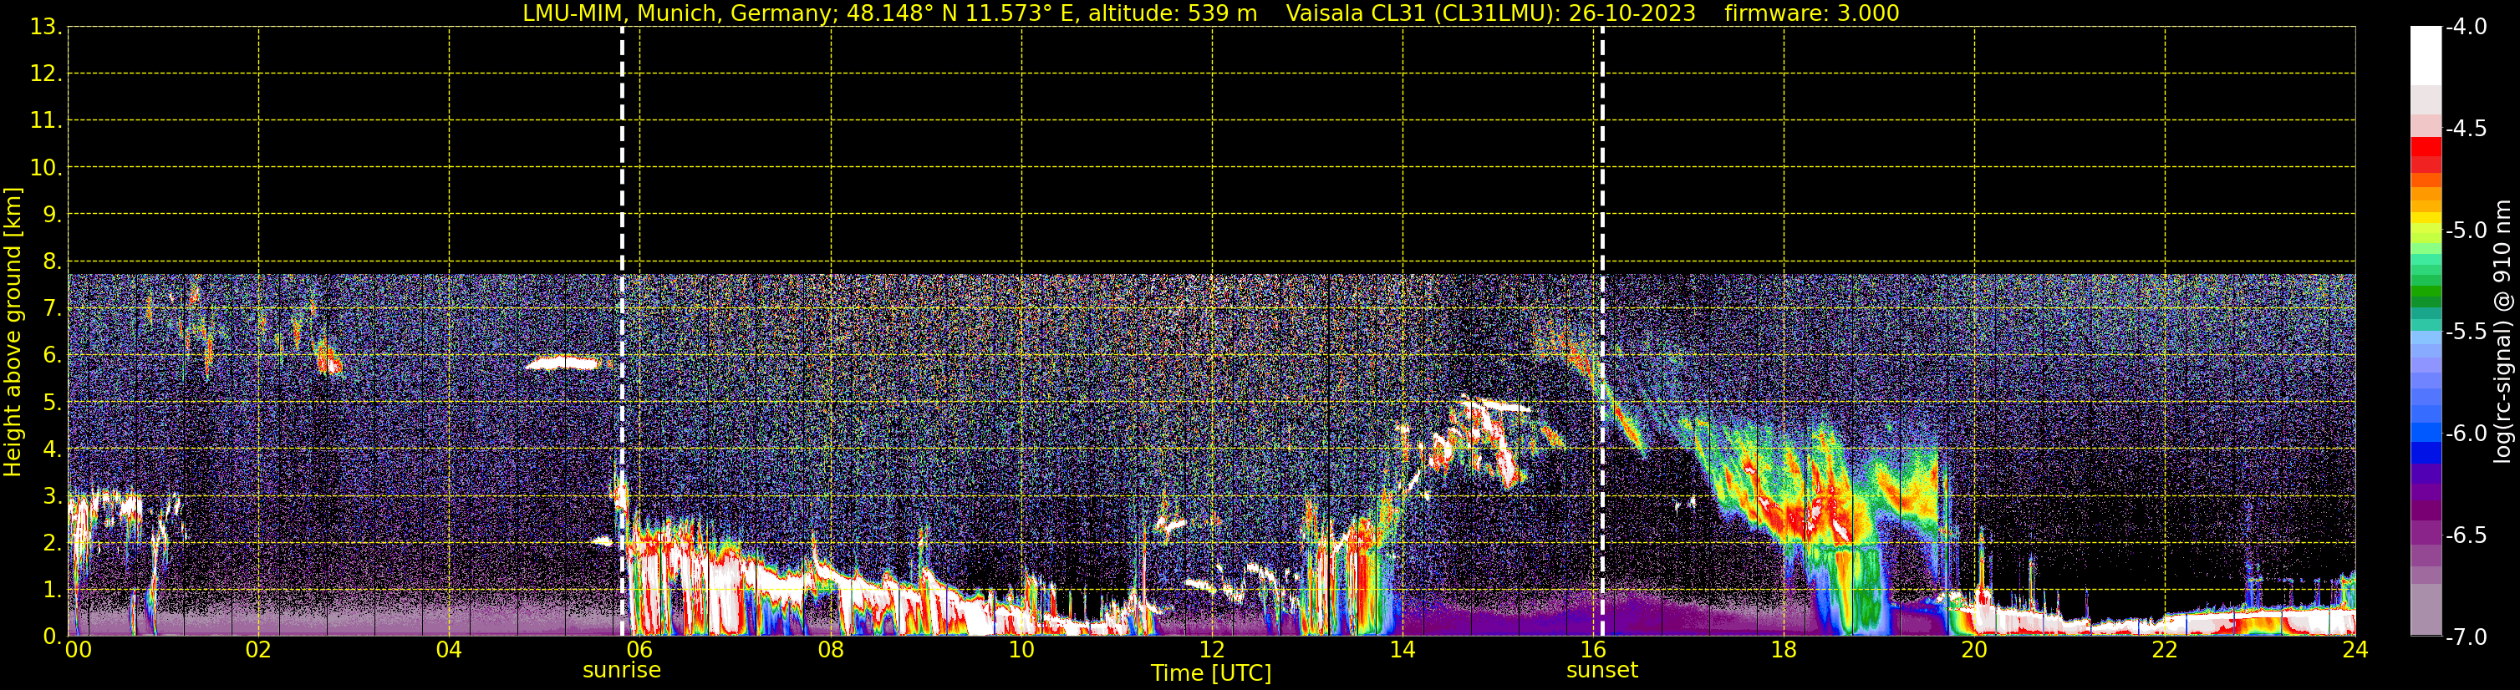Screen dimensions: 2520x690
Task: Click the '16' time axis tick label
Action: coord(1594,650)
